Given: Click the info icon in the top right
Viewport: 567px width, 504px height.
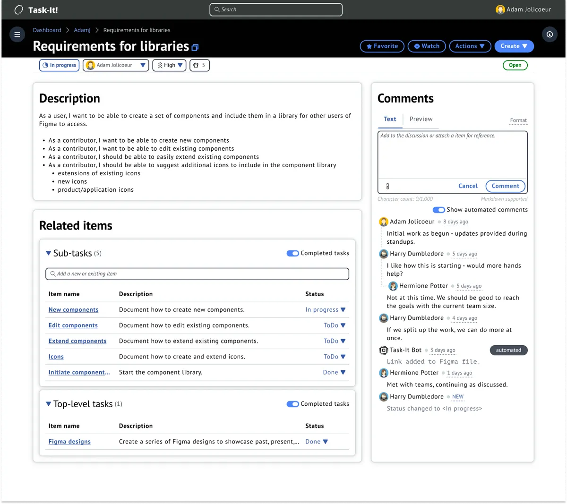Looking at the screenshot, I should pos(550,34).
